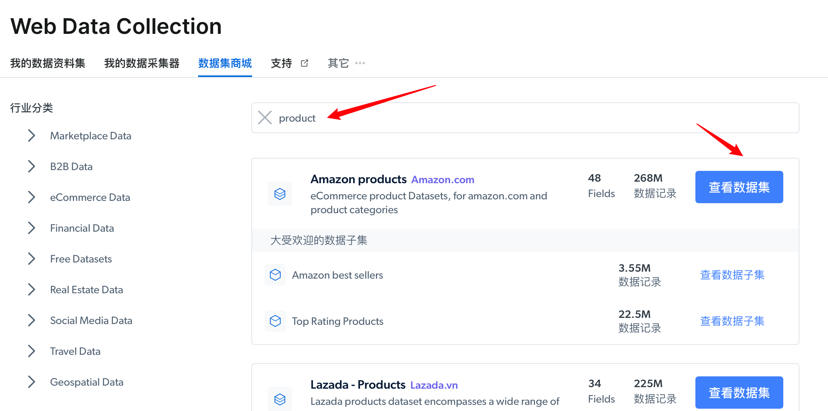This screenshot has height=411, width=828.
Task: Click 查看数据集 for Amazon products
Action: [739, 187]
